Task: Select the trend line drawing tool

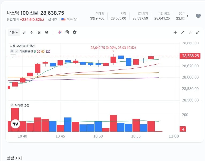Action: pos(183,32)
